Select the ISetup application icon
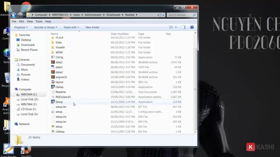280x157 pixels. (53, 87)
